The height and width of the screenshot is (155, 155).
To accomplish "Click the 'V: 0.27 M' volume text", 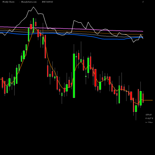I will click(149, 118).
